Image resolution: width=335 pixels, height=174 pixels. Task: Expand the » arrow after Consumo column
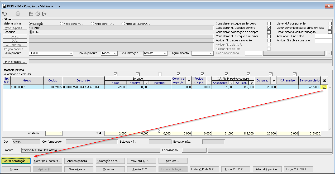[x=274, y=80]
